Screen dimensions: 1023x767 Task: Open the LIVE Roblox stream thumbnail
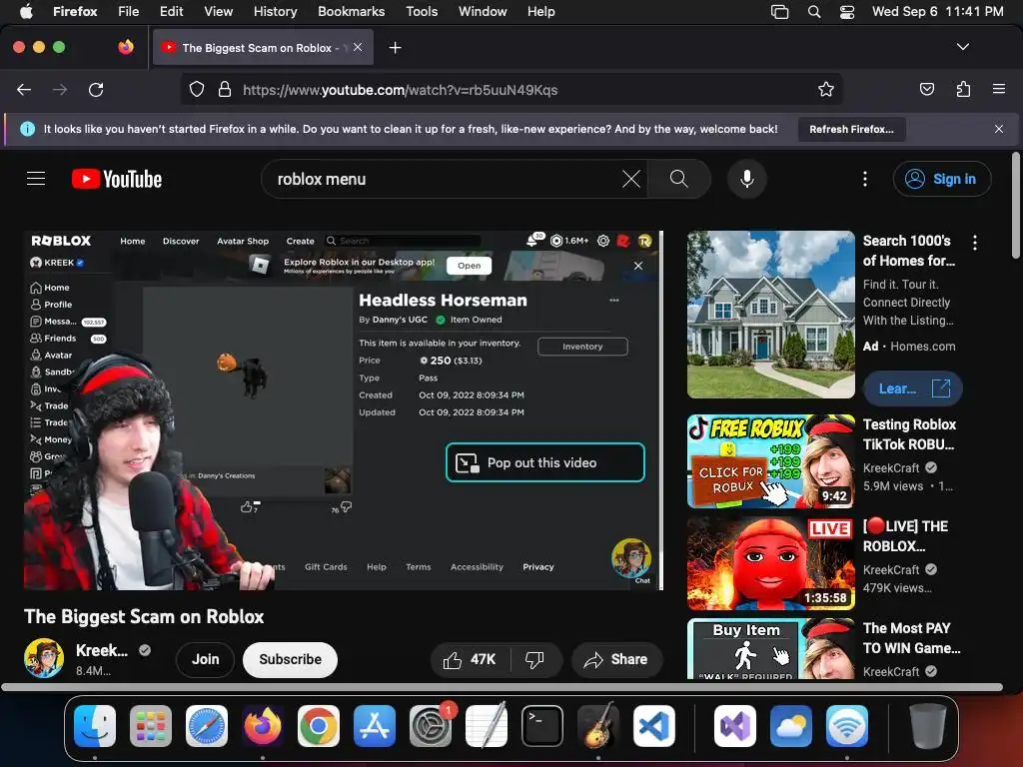tap(770, 563)
